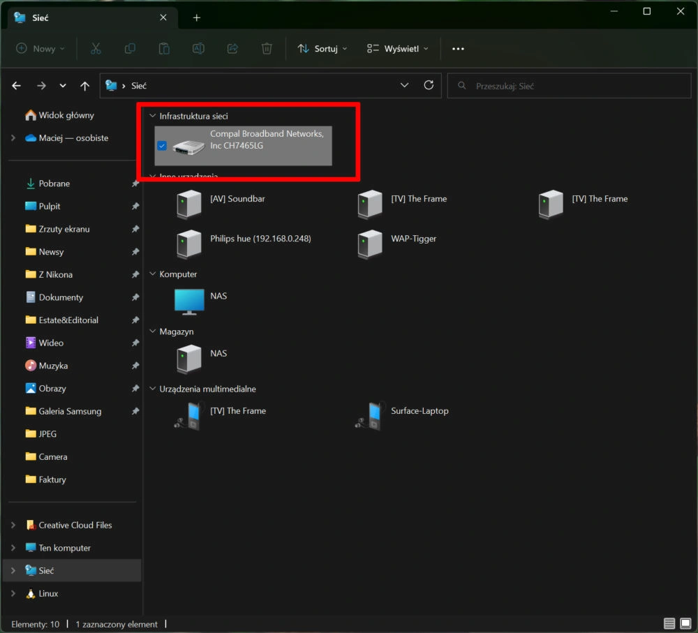Unpin Muzyka via its pin icon
Screen dimensions: 698x633
[x=135, y=366]
